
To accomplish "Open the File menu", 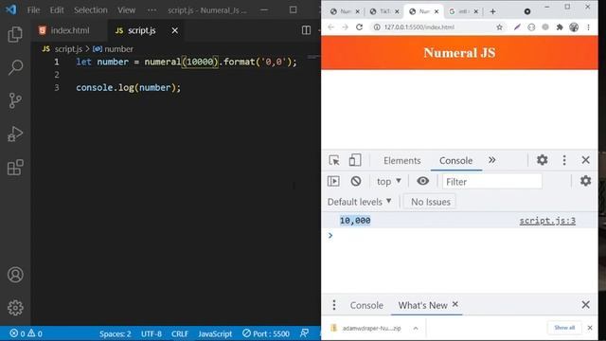I will (x=33, y=10).
